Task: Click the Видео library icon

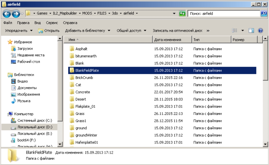Action: pyautogui.click(x=13, y=81)
